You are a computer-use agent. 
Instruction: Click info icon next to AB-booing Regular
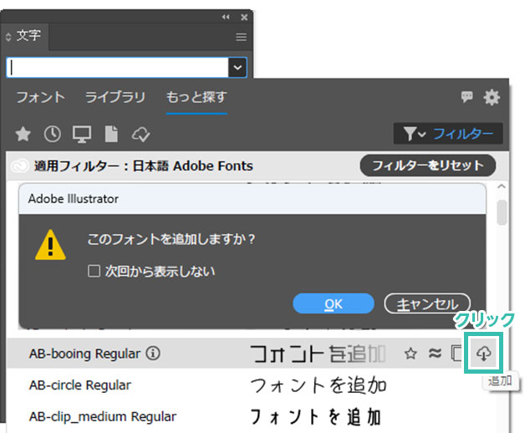click(153, 354)
